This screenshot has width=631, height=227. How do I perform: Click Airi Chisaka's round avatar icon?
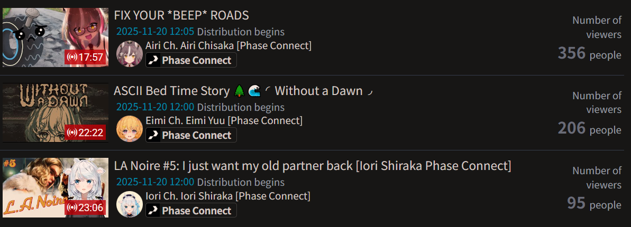130,53
